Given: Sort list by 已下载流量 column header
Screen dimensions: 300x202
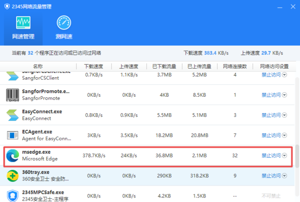Looking at the screenshot, I should click(164, 66).
